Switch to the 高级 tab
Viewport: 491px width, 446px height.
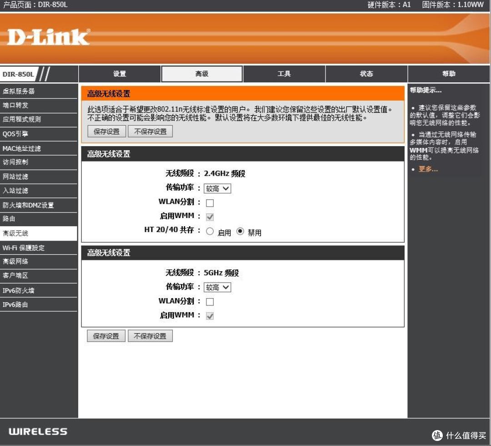[x=202, y=74]
